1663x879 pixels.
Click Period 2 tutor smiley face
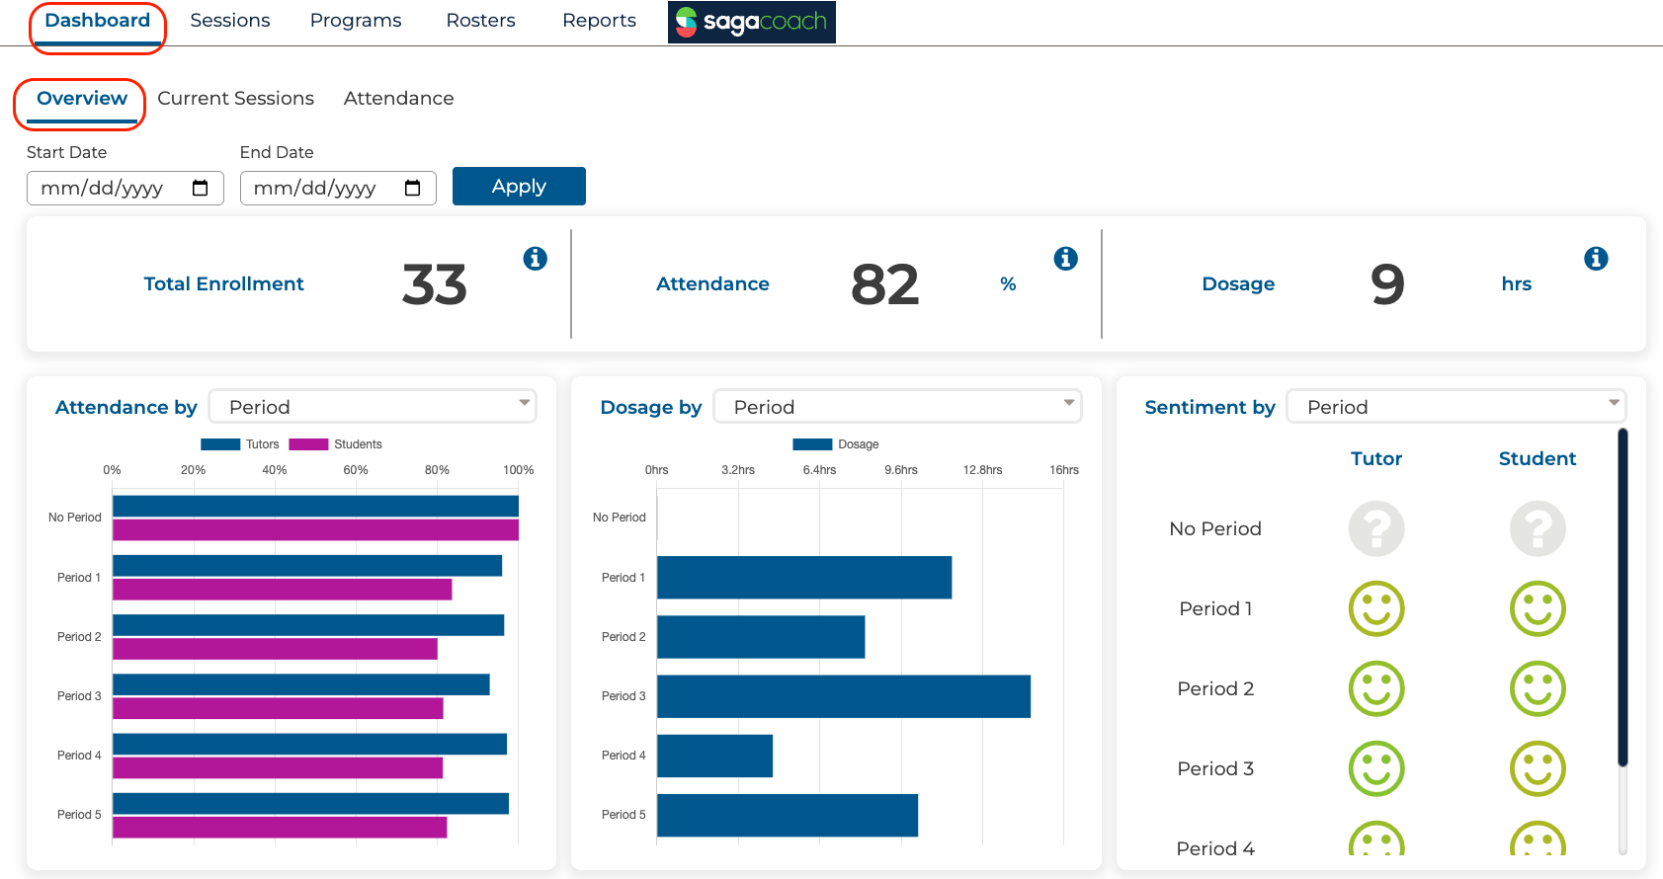click(x=1376, y=688)
